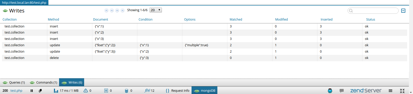The width and height of the screenshot is (413, 94).
Task: Switch to the Queries (1) tab
Action: (14, 83)
